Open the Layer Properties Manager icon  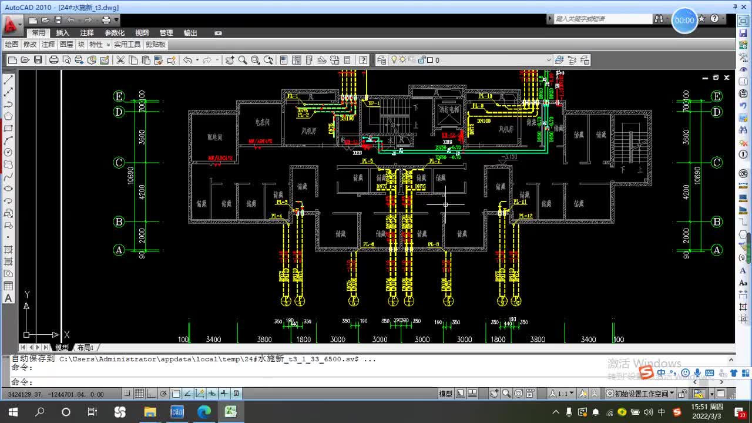pos(382,60)
